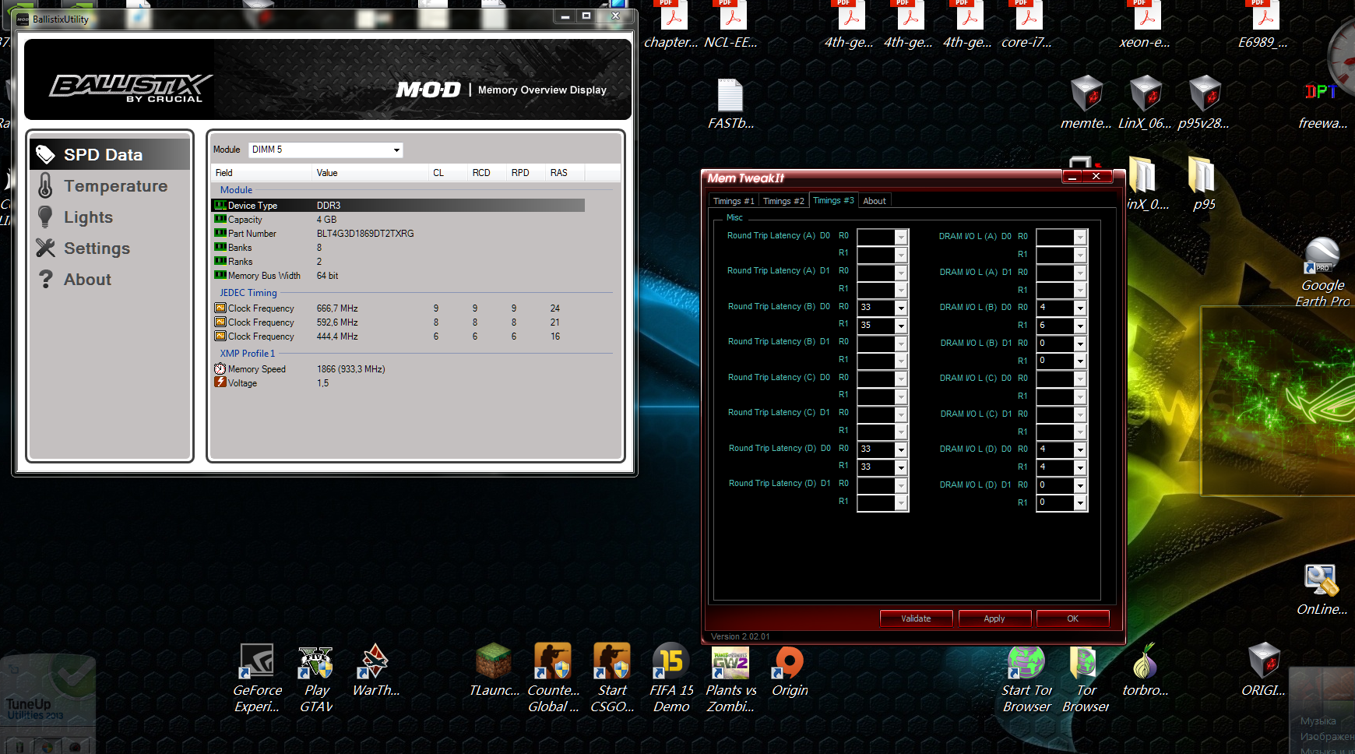Select the p95 folder icon

tap(1204, 185)
